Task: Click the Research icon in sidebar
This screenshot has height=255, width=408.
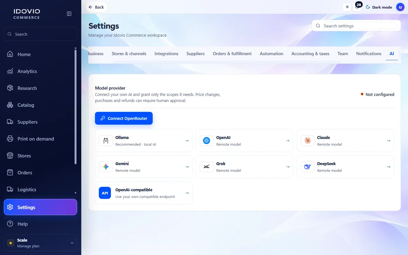Action: click(10, 88)
